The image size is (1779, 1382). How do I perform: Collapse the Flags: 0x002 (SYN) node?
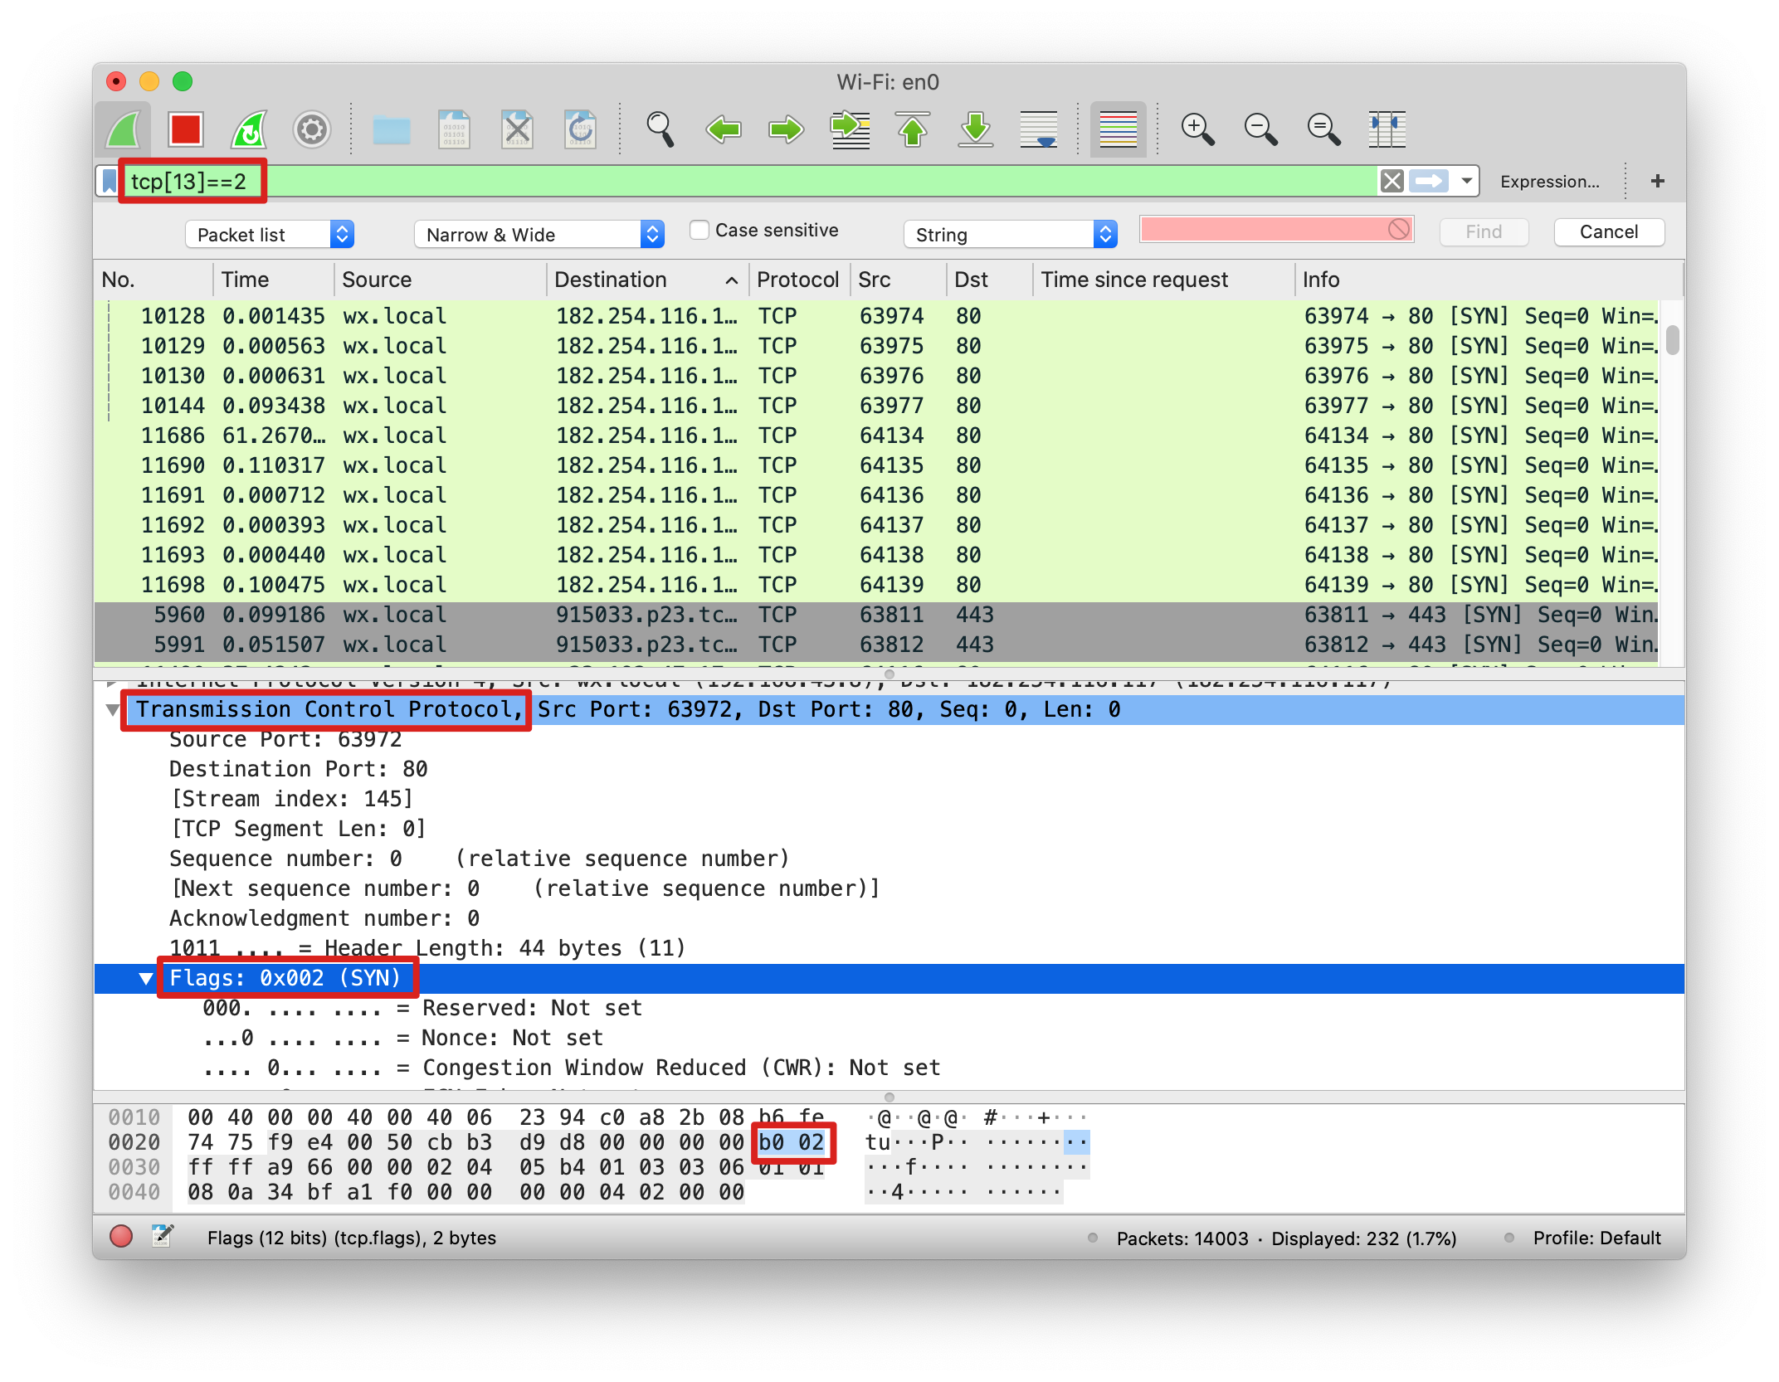(145, 979)
